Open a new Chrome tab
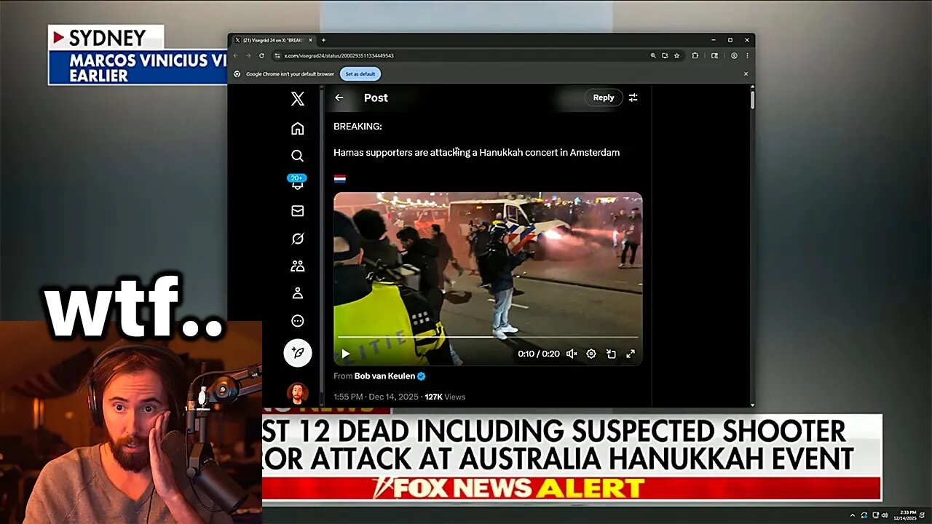Image resolution: width=932 pixels, height=524 pixels. tap(323, 40)
